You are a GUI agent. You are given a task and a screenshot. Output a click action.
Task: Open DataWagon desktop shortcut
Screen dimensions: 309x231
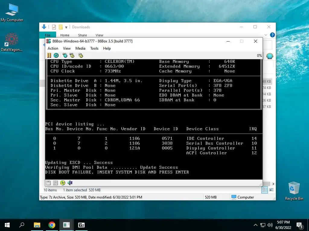12,42
